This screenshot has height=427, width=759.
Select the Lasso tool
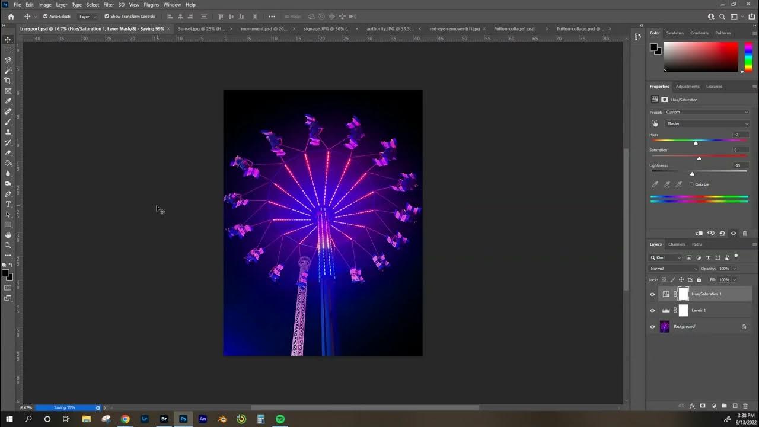click(x=8, y=60)
